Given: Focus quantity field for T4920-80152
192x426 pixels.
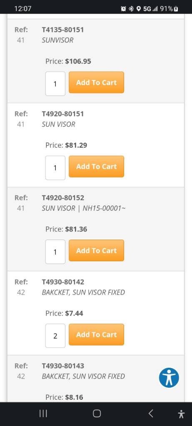Looking at the screenshot, I should coord(55,252).
